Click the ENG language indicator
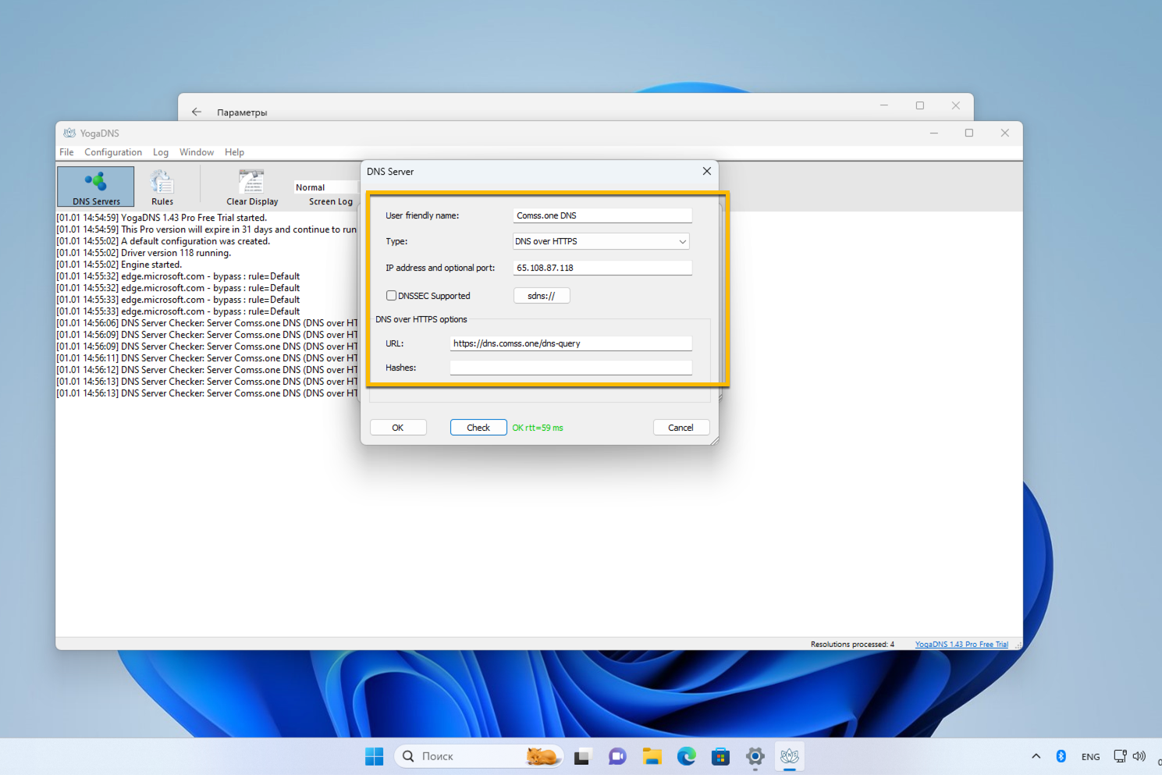 1090,756
